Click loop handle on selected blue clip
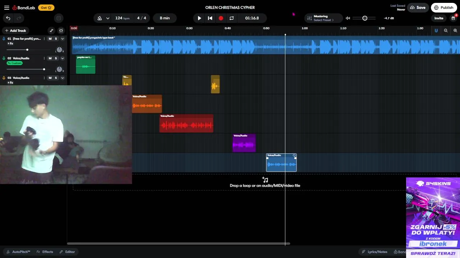Viewport: 460px width, 258px height. 294,156
